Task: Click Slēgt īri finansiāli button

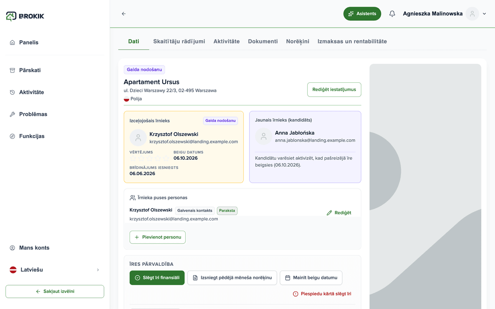Action: click(157, 278)
